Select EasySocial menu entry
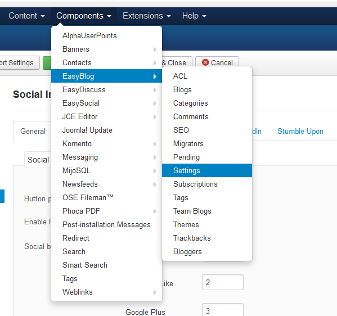The width and height of the screenshot is (337, 316). tap(106, 103)
